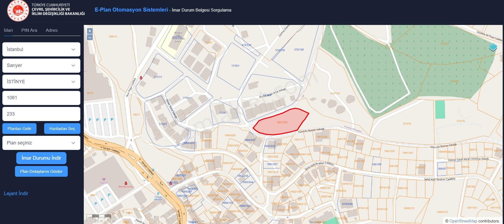Click the ministry logo emblem
The height and width of the screenshot is (224, 504).
[18, 11]
